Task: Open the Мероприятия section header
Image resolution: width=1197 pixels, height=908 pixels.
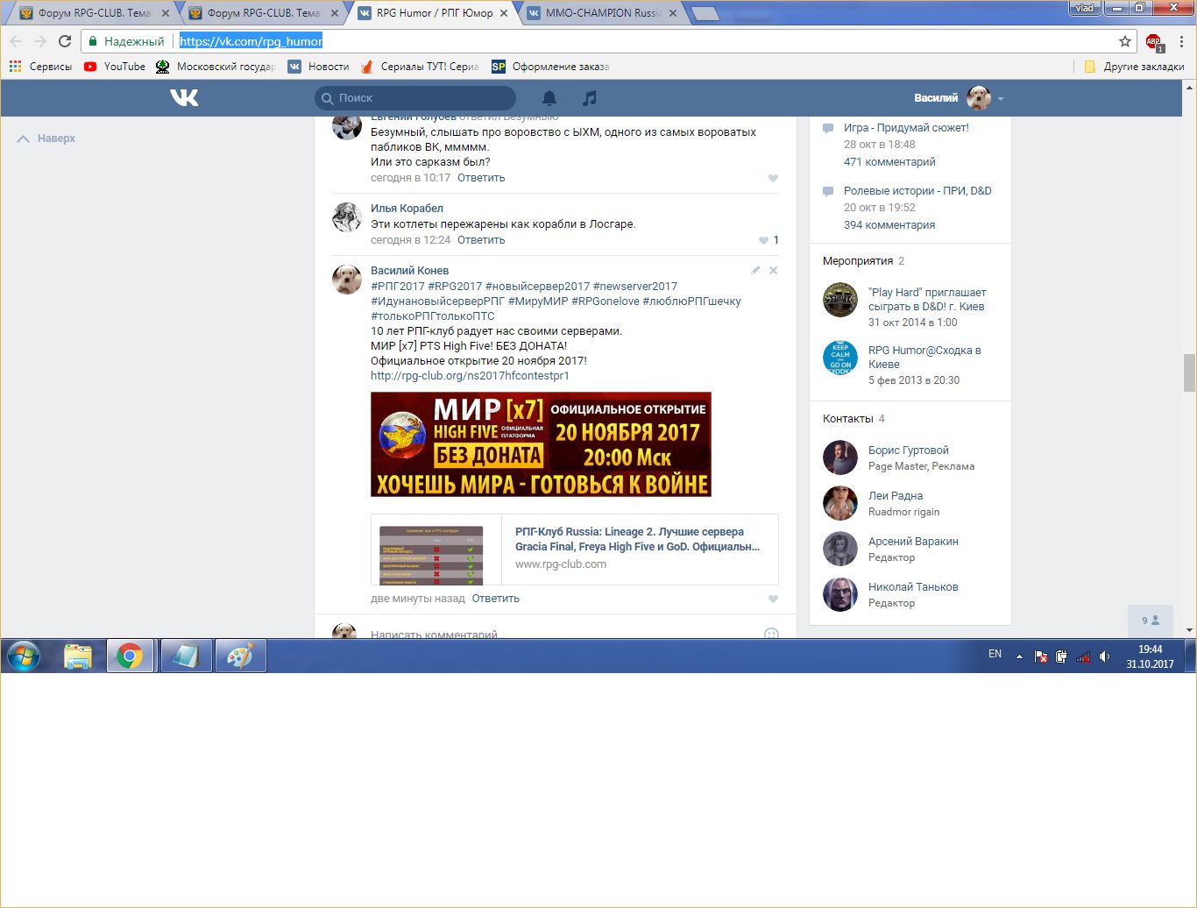Action: [x=858, y=261]
